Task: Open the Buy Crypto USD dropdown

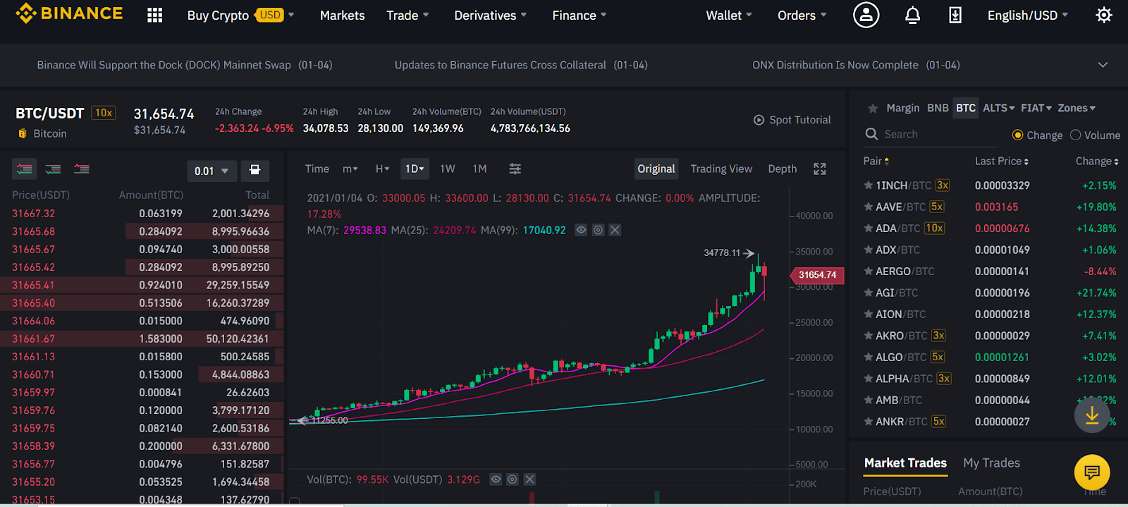Action: (x=240, y=15)
